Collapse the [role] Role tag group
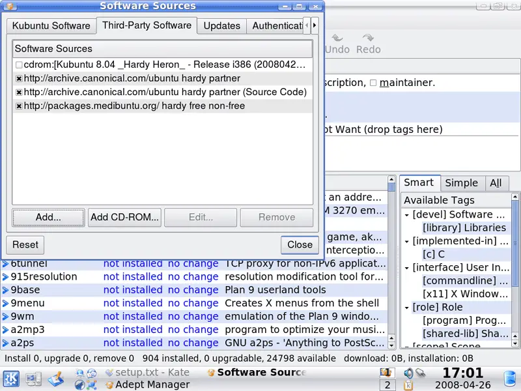 click(406, 308)
